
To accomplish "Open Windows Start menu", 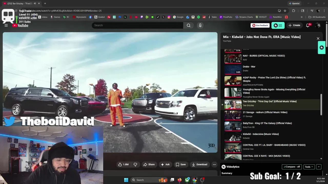I will coord(126,180).
